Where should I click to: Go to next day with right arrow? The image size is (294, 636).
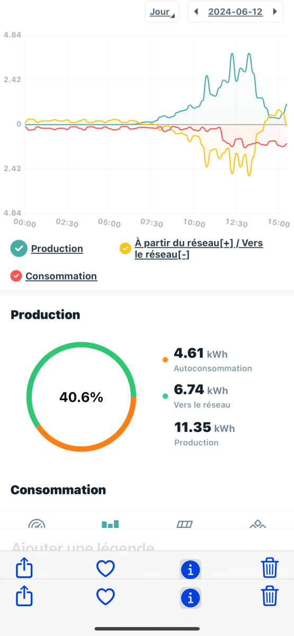tap(274, 12)
